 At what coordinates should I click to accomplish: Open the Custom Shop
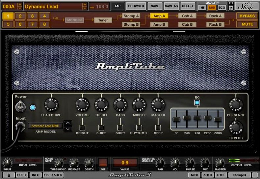(246, 6)
